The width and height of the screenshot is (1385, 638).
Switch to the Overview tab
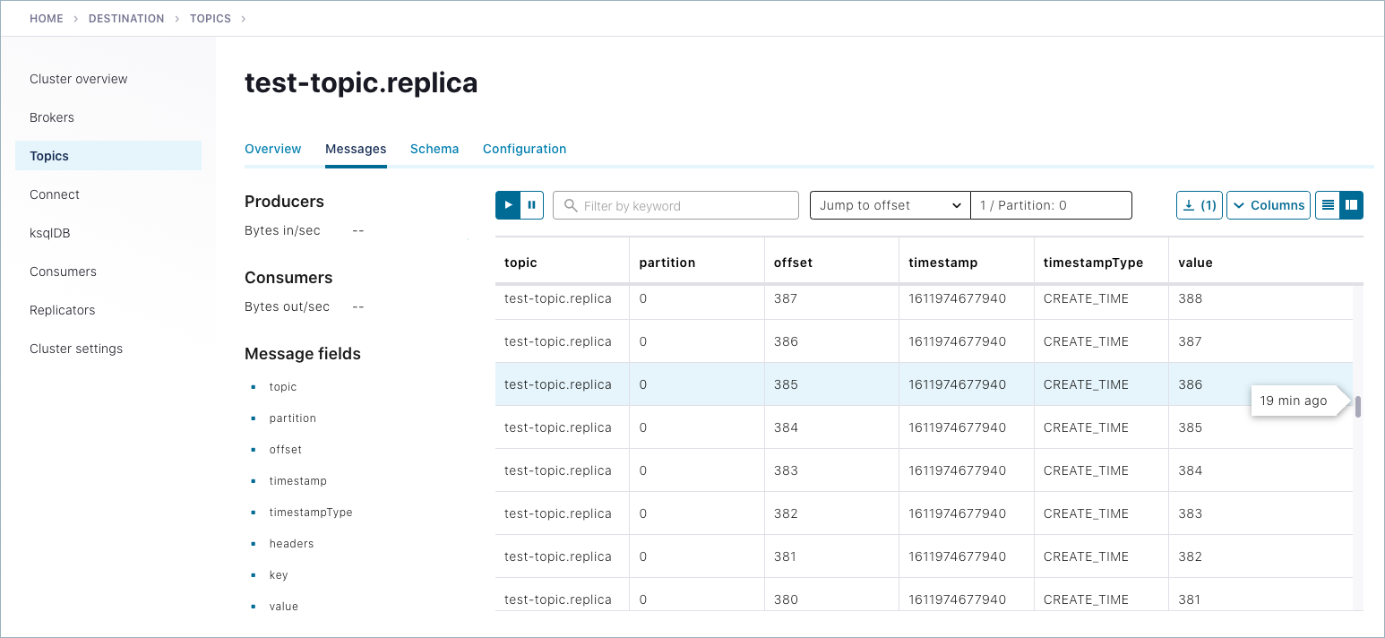(x=273, y=149)
